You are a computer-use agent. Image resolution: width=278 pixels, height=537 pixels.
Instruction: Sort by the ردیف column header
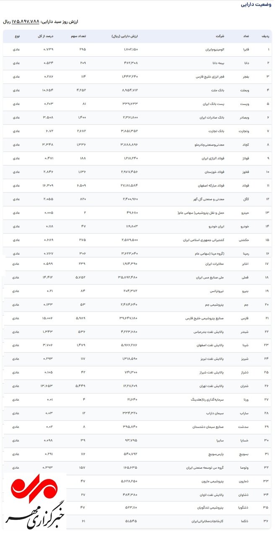click(265, 36)
